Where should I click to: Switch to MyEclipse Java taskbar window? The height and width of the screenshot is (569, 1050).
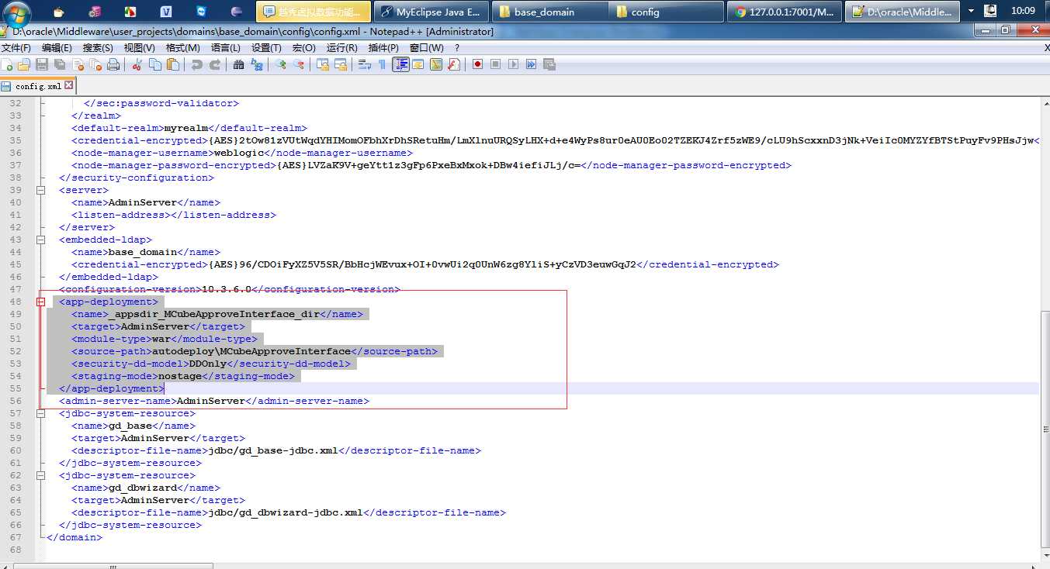431,12
